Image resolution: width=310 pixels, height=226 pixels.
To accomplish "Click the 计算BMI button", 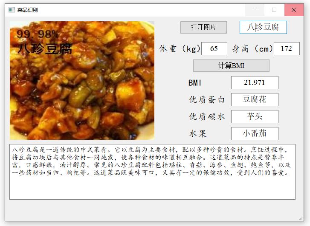I will point(231,65).
